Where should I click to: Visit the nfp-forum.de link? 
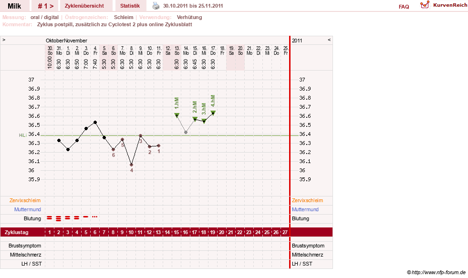point(439,272)
